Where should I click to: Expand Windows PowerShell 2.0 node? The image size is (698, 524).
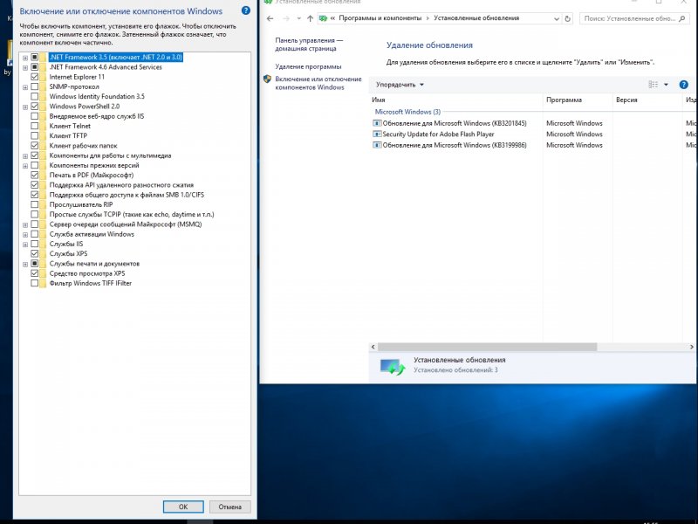[x=25, y=107]
